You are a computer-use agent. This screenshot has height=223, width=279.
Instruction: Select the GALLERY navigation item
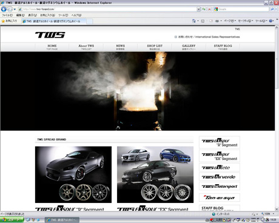[x=189, y=47]
